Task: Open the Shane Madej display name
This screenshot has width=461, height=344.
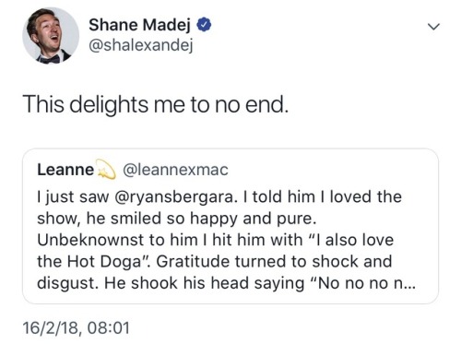Action: click(139, 25)
